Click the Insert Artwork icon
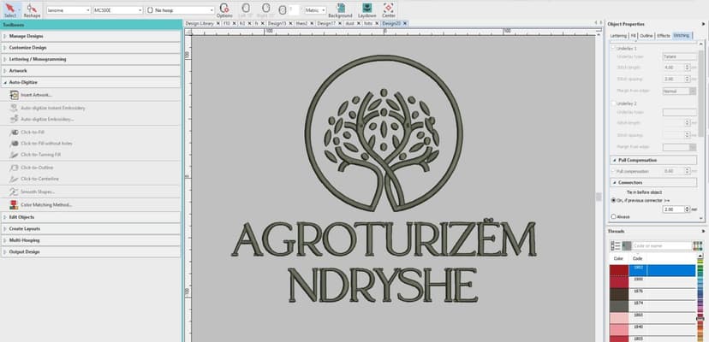 [14, 95]
